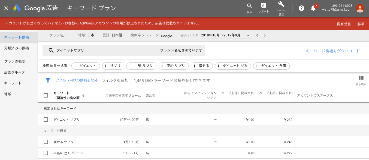The width and height of the screenshot is (369, 160).
Task: Click the user account avatar
Action: pyautogui.click(x=360, y=8)
